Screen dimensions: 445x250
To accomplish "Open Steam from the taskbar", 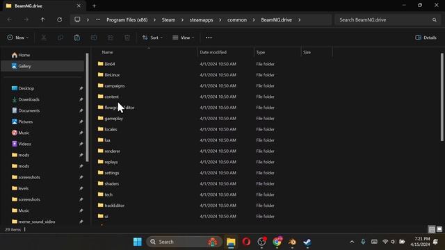I will [307, 242].
